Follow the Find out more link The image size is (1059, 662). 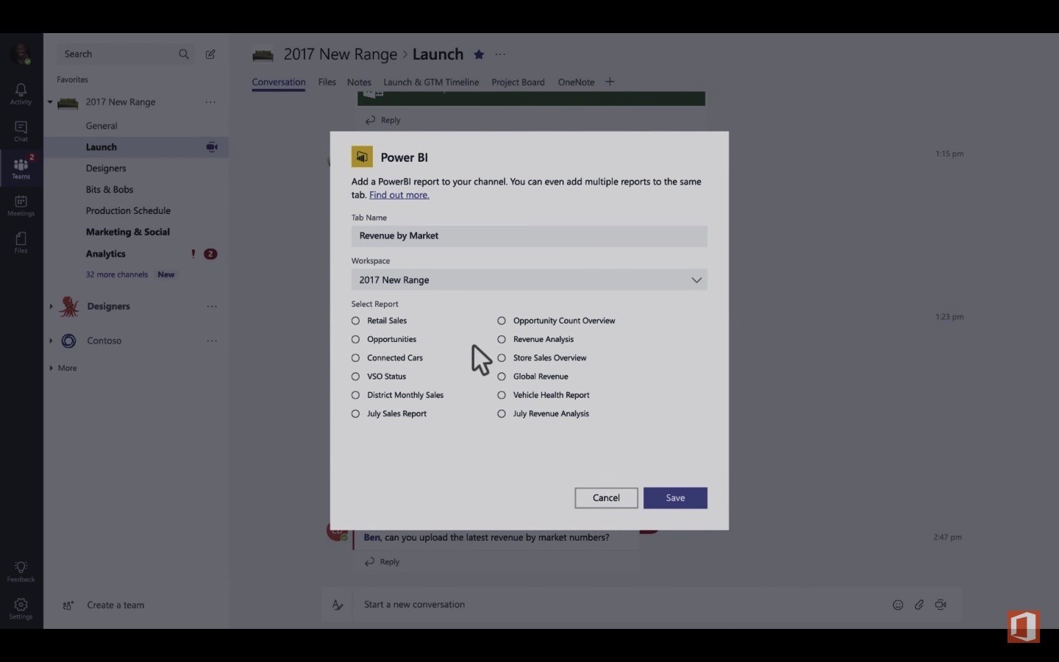click(399, 195)
